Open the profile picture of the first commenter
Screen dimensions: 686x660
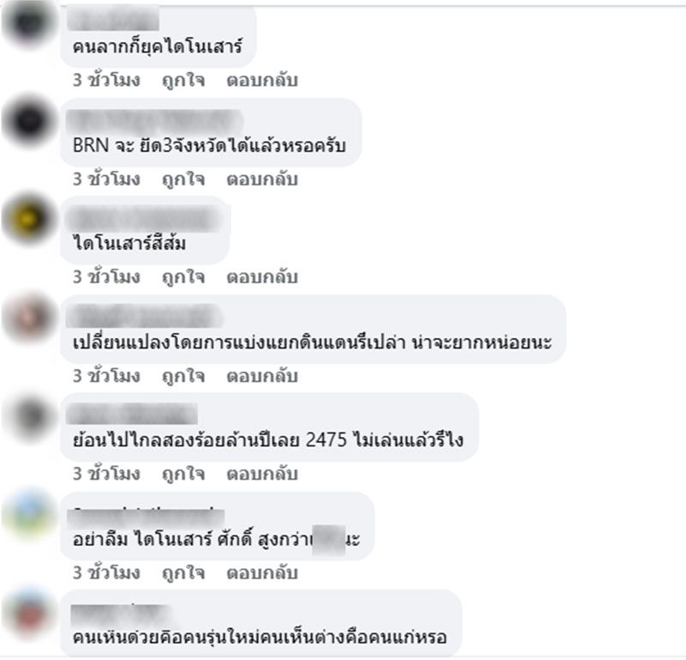29,22
